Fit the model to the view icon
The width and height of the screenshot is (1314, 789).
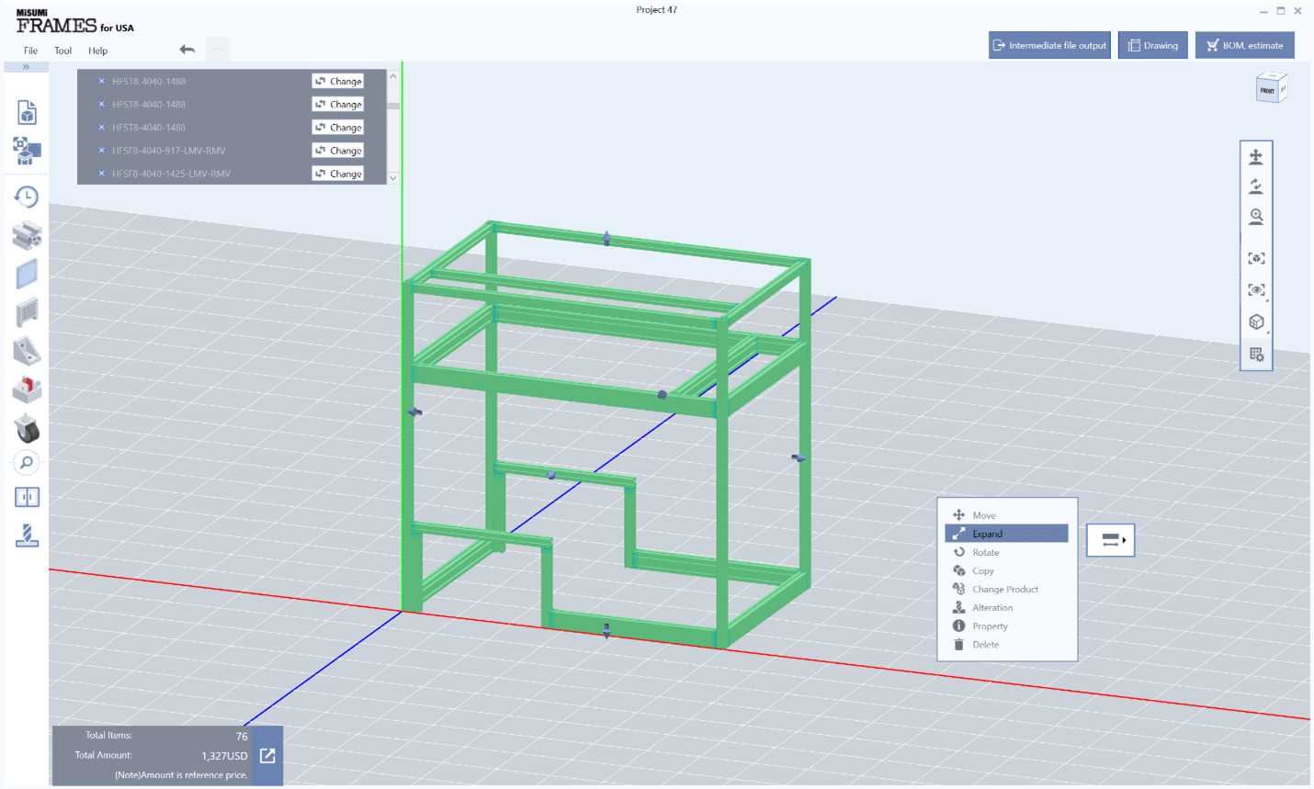[x=1256, y=258]
